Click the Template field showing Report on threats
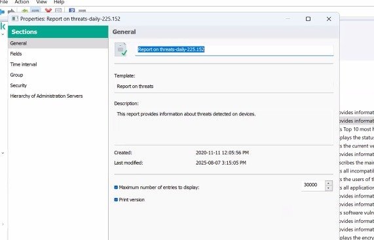 (223, 86)
